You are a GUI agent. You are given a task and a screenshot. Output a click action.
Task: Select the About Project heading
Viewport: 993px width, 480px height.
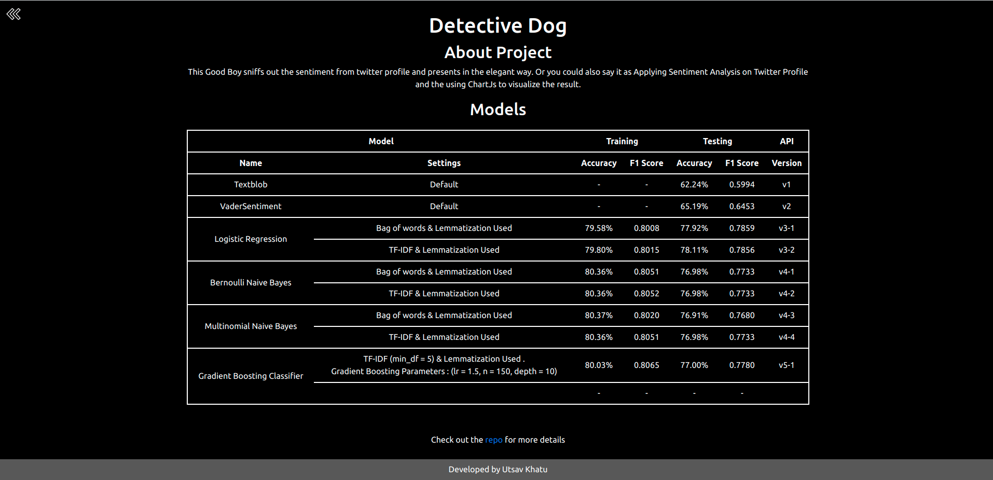498,52
